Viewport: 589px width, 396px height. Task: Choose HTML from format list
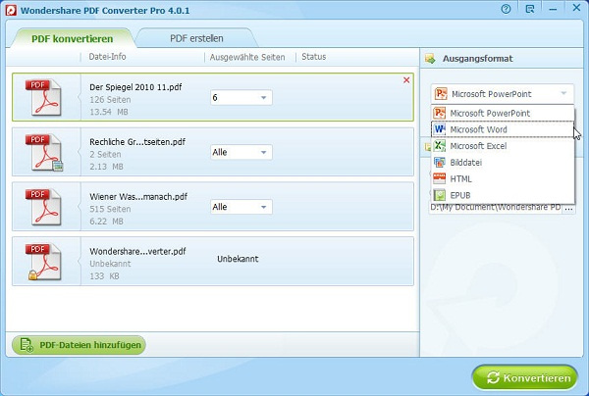tap(503, 178)
